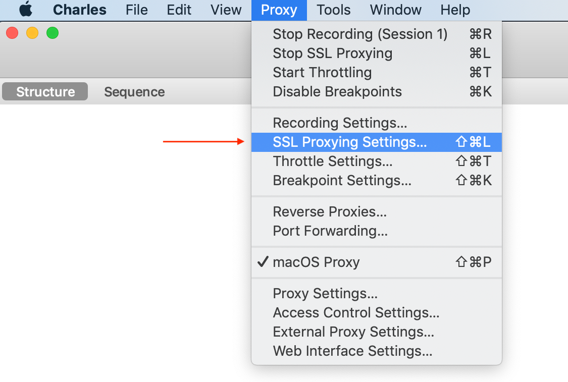
Task: Choose External Proxy Settings
Action: click(353, 332)
